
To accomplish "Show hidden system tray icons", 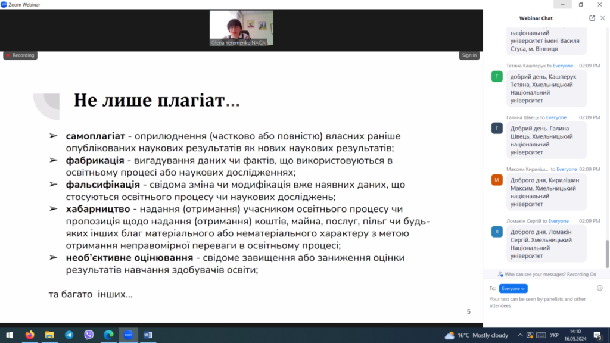I will pyautogui.click(x=520, y=335).
